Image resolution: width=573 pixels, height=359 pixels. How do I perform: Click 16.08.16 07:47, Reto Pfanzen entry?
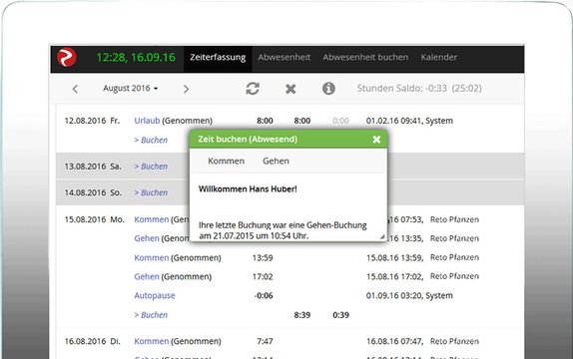[x=422, y=341]
